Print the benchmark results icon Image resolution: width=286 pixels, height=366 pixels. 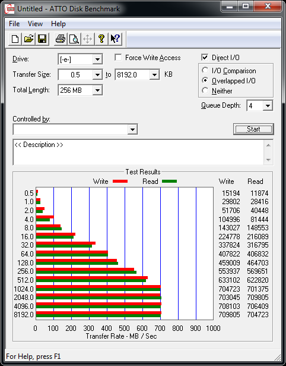pyautogui.click(x=61, y=39)
